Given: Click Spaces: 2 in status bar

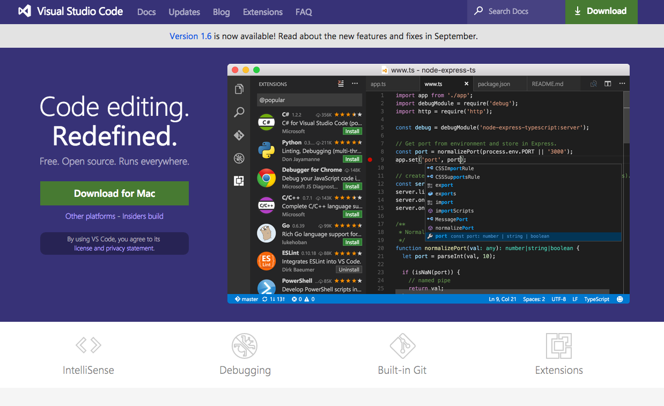Looking at the screenshot, I should tap(534, 299).
